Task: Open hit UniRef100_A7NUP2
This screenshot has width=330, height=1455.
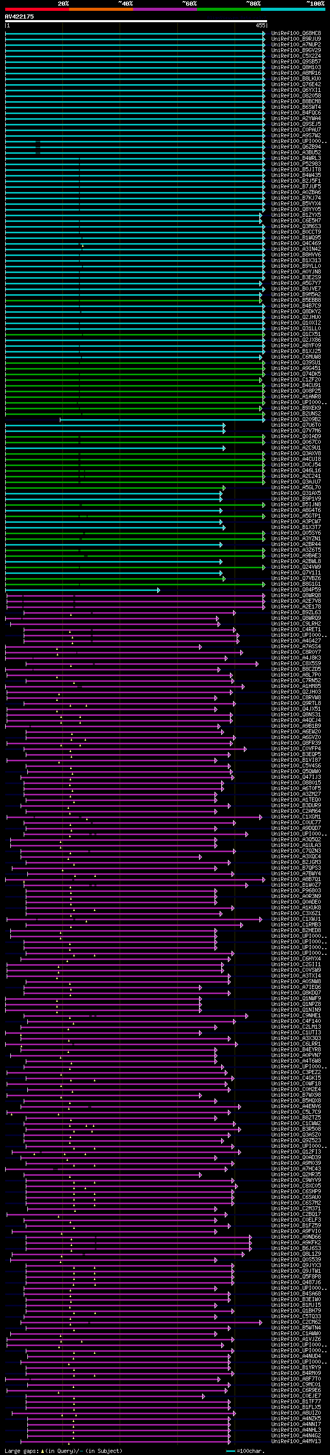Action: (296, 44)
